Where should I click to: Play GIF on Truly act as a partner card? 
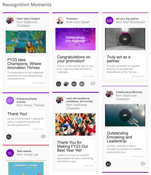point(125,39)
